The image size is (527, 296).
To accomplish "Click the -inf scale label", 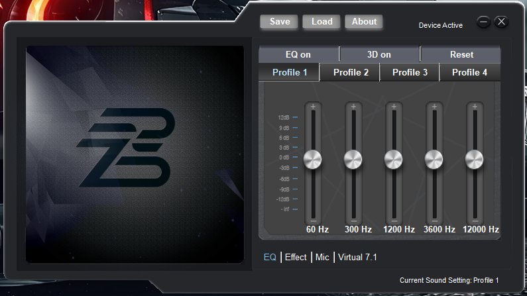I will [x=285, y=209].
